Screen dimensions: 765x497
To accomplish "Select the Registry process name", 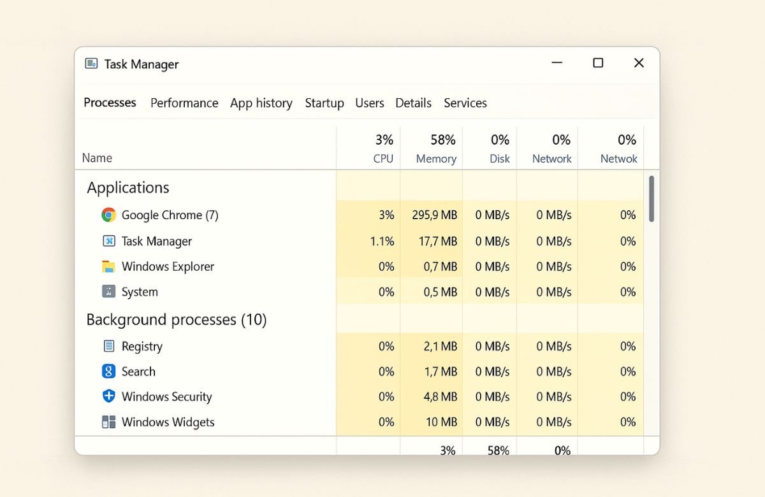I will click(142, 347).
